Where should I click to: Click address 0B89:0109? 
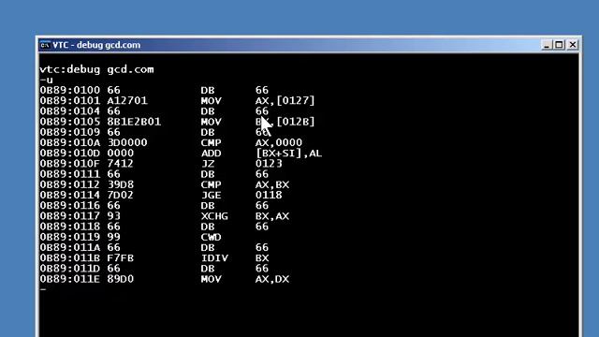point(69,132)
